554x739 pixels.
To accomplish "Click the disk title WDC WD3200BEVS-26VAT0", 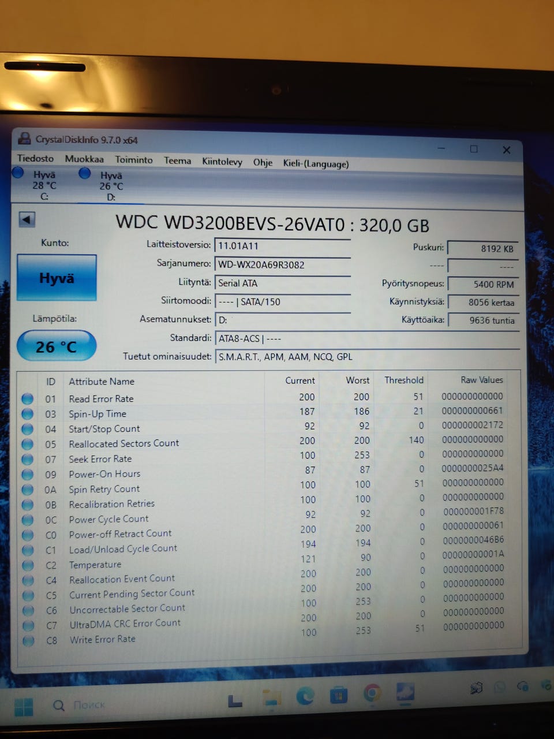I will [x=230, y=223].
